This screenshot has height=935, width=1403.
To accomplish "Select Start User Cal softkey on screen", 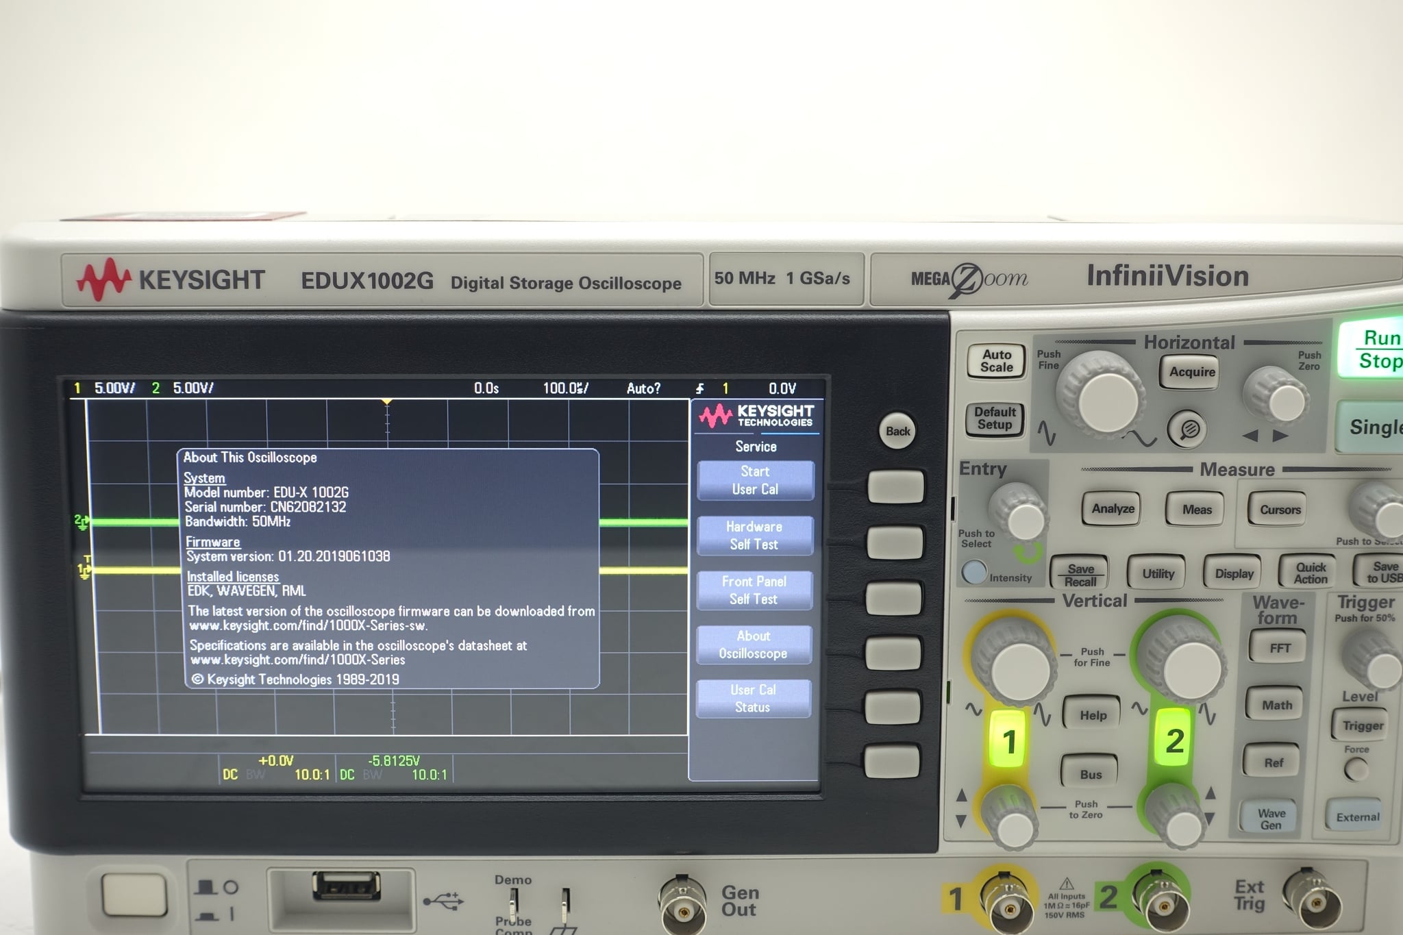I will pos(755,480).
